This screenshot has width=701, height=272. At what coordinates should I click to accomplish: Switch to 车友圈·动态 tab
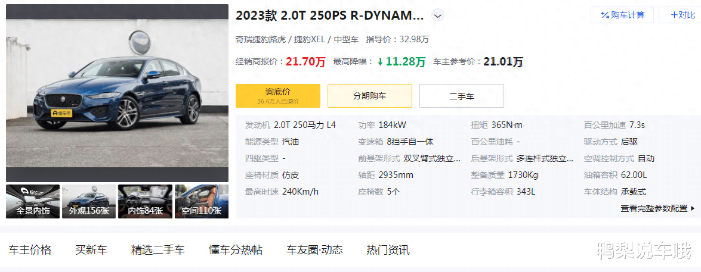pos(314,250)
